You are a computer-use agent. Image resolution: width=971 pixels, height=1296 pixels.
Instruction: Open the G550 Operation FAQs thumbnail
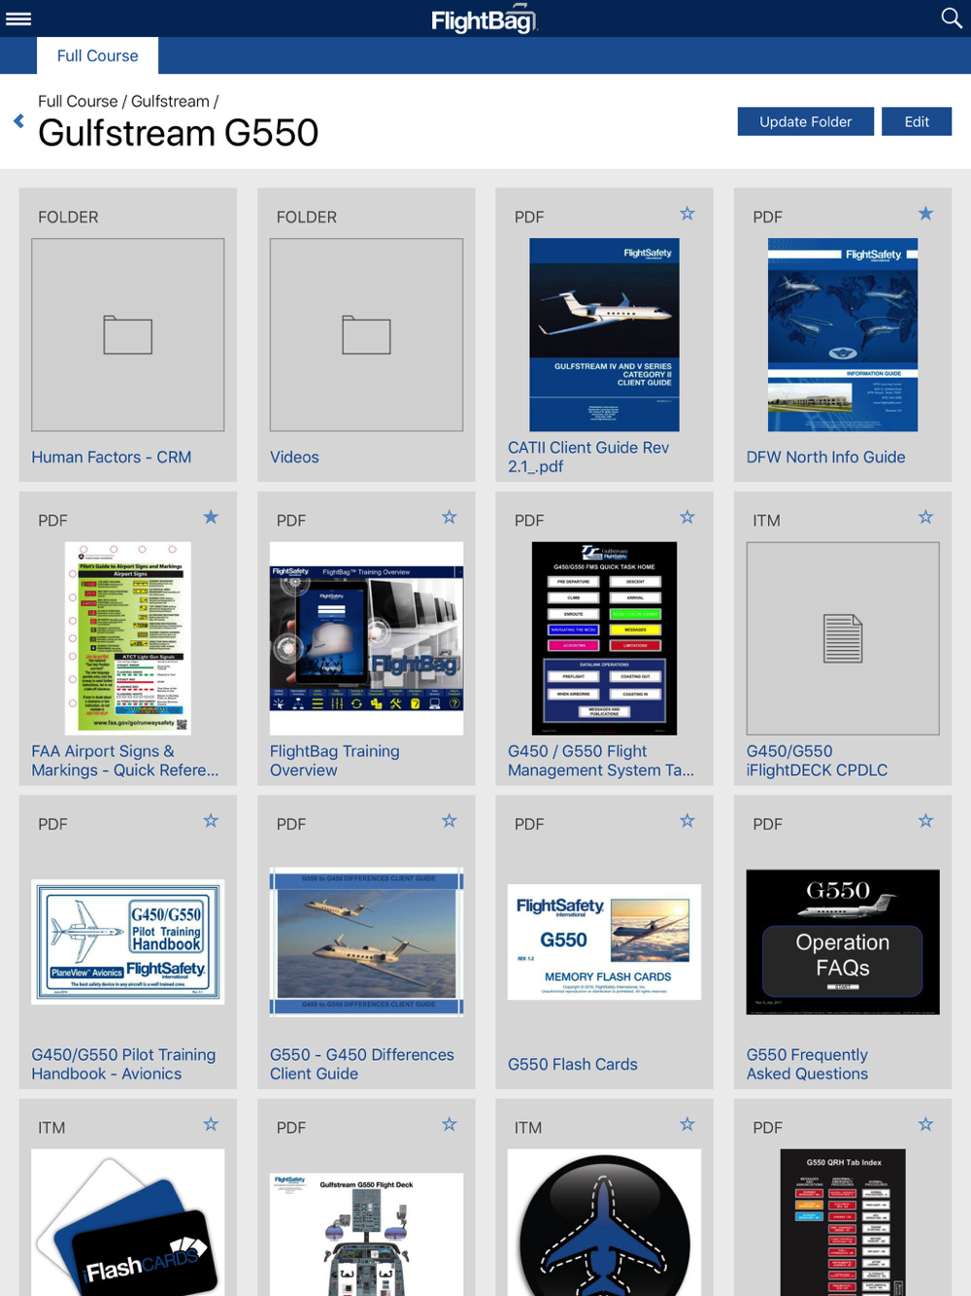point(843,941)
